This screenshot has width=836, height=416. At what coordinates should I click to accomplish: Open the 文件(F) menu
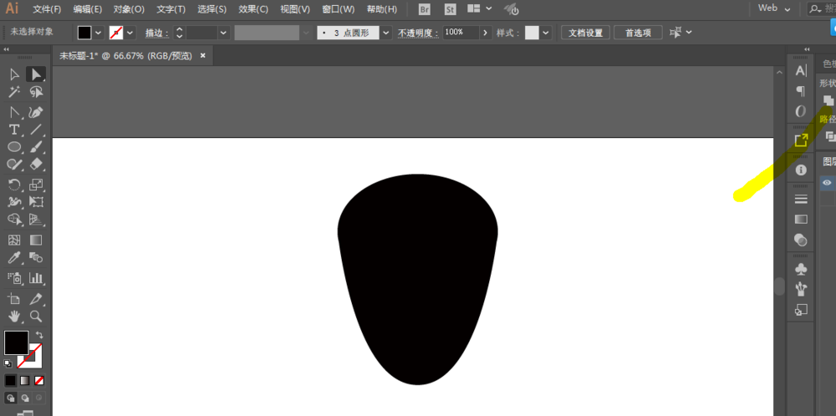[47, 9]
